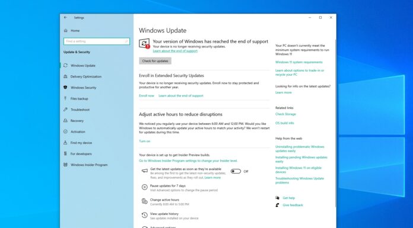Click Change active hours option

coord(164,200)
